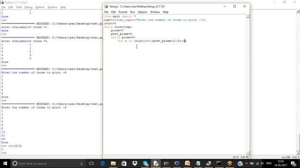Click the editor scrollbar up arrow

pos(248,16)
